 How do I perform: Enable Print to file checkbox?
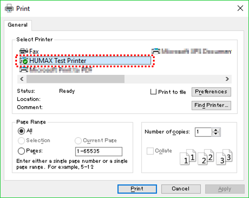pyautogui.click(x=153, y=92)
